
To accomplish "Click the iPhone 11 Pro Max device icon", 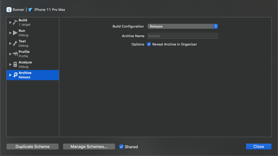I will (x=30, y=10).
